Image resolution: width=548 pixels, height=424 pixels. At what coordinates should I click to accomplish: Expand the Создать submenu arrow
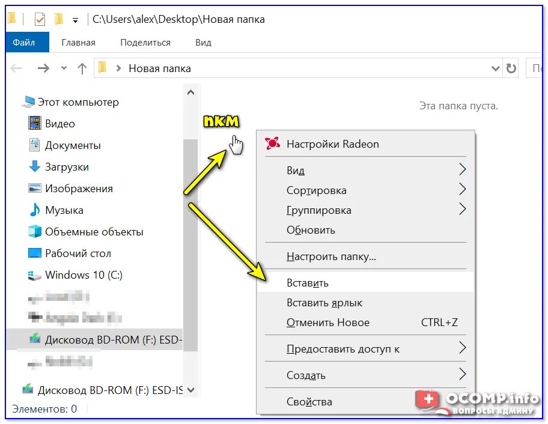click(463, 374)
